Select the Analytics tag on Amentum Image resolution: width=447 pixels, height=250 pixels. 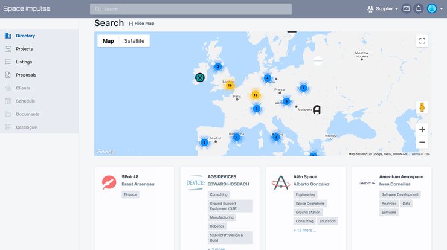point(389,204)
